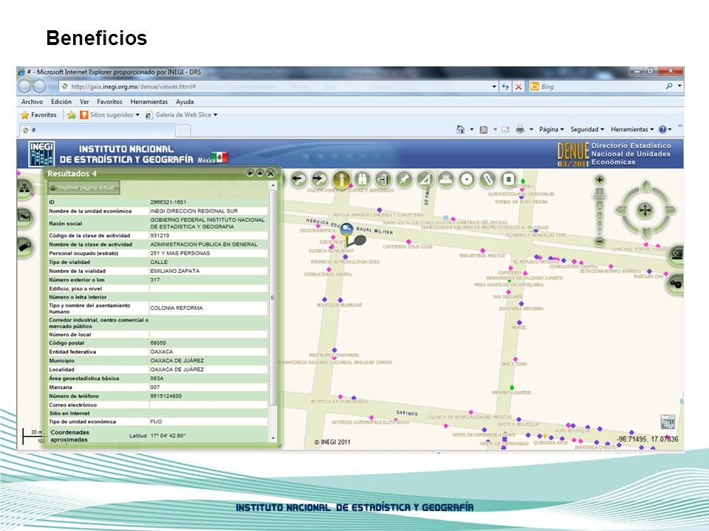The width and height of the screenshot is (709, 531).
Task: Pan the map up with top arrow
Action: [x=645, y=187]
